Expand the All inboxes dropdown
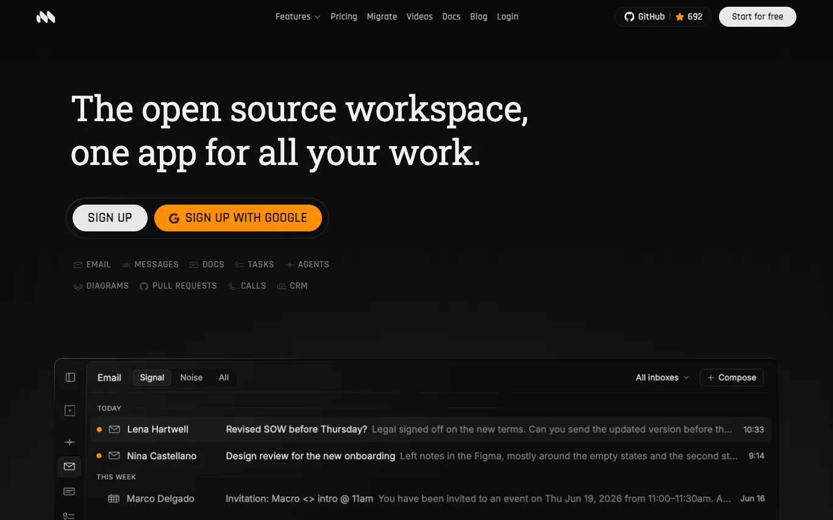 point(662,378)
